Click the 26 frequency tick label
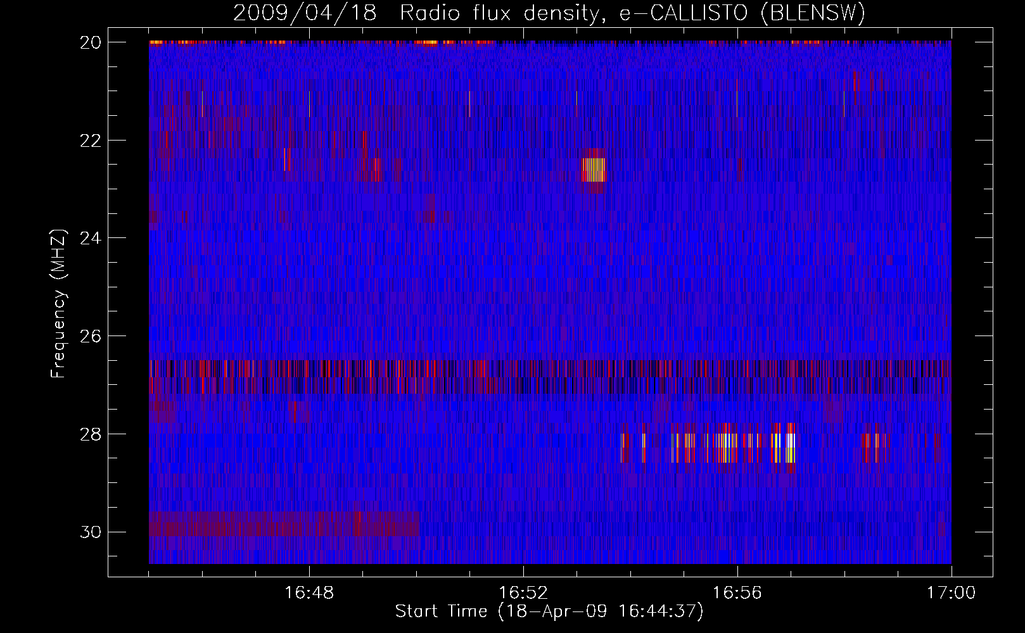Screen dimensions: 1025x633 tap(91, 336)
